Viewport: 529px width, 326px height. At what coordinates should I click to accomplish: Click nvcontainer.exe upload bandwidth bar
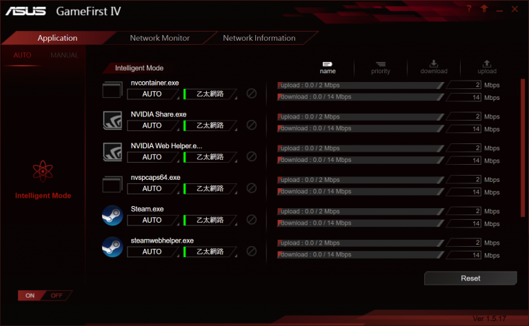pos(360,85)
